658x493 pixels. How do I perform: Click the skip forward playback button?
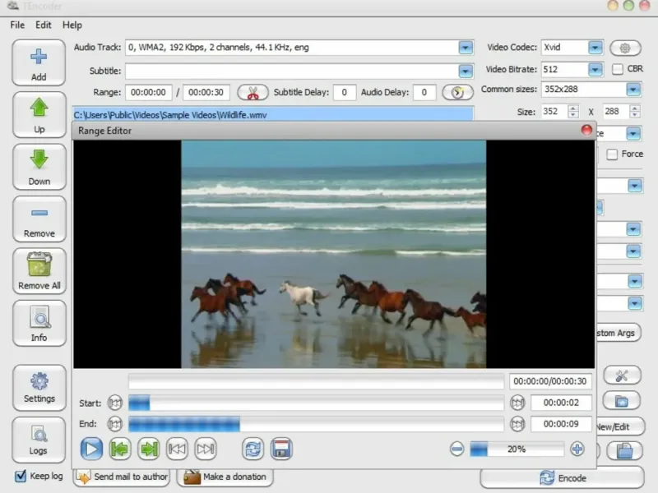tap(206, 449)
